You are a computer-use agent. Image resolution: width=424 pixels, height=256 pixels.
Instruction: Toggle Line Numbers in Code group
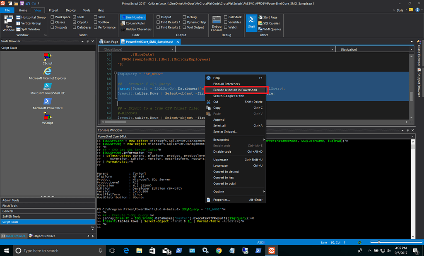(x=132, y=17)
